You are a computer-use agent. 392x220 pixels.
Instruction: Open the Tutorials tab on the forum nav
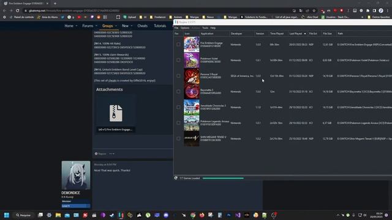(160, 26)
